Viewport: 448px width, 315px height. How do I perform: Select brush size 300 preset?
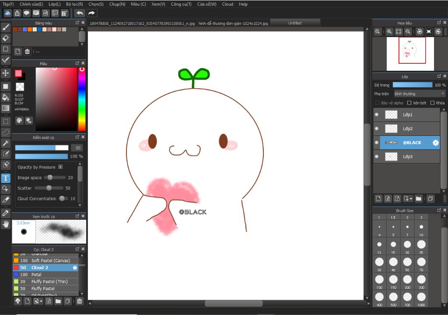(x=421, y=282)
